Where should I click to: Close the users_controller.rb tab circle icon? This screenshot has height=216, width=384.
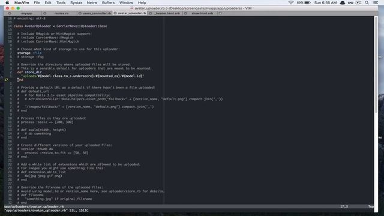[x=80, y=13]
